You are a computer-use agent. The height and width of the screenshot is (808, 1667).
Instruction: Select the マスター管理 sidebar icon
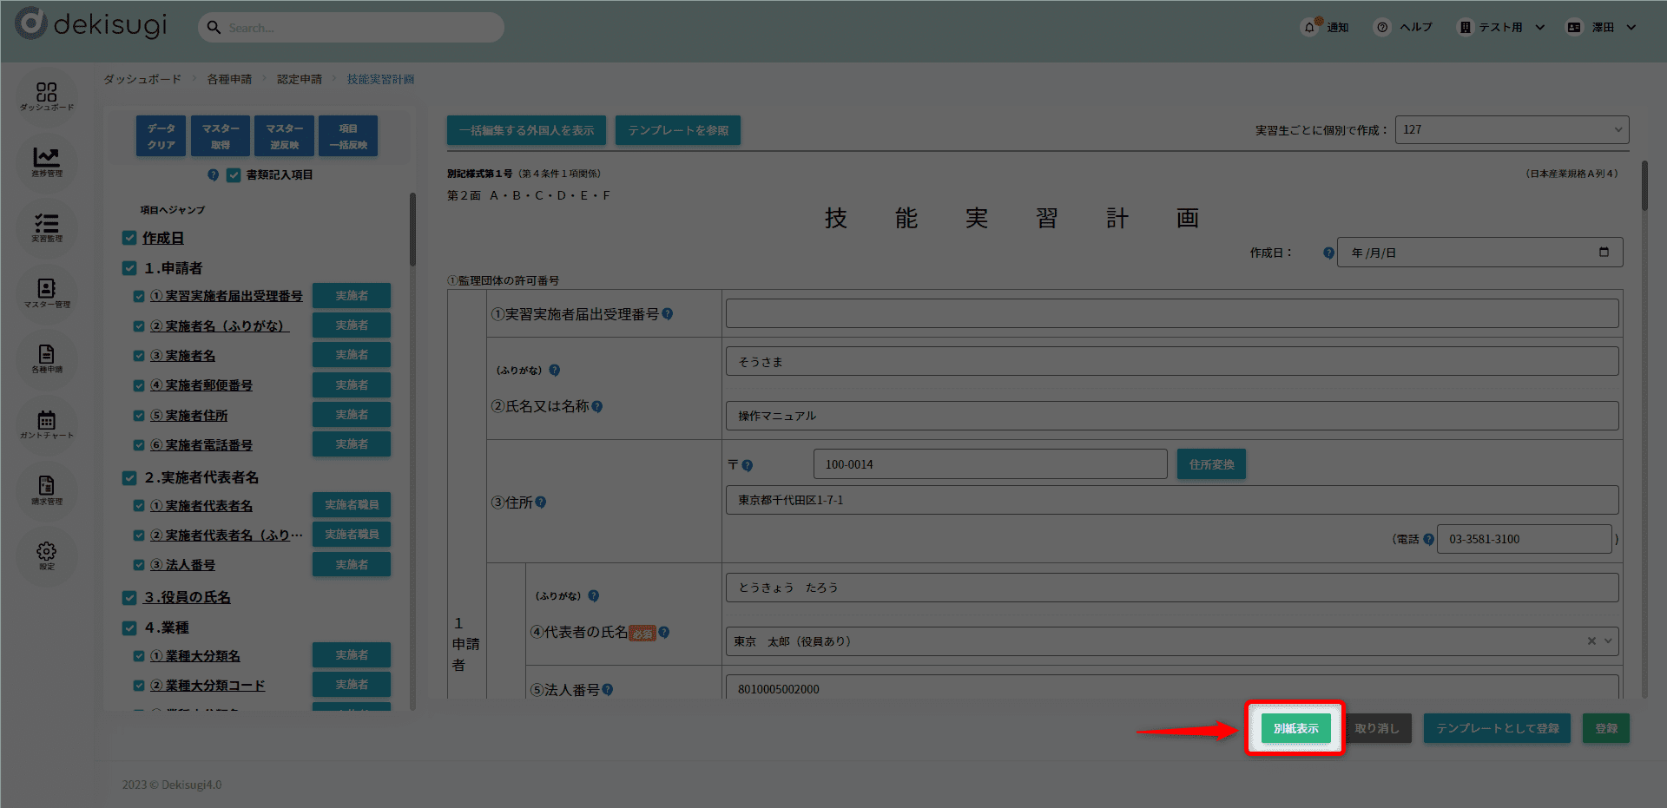47,292
